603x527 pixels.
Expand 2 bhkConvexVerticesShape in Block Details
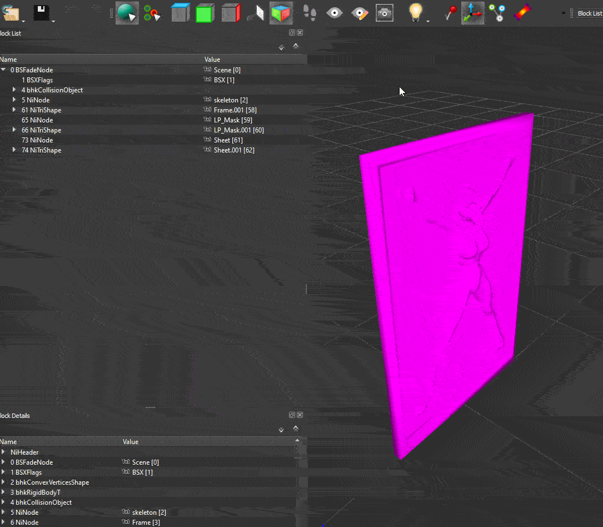point(3,482)
